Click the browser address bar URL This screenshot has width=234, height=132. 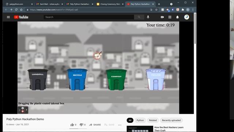[54, 10]
